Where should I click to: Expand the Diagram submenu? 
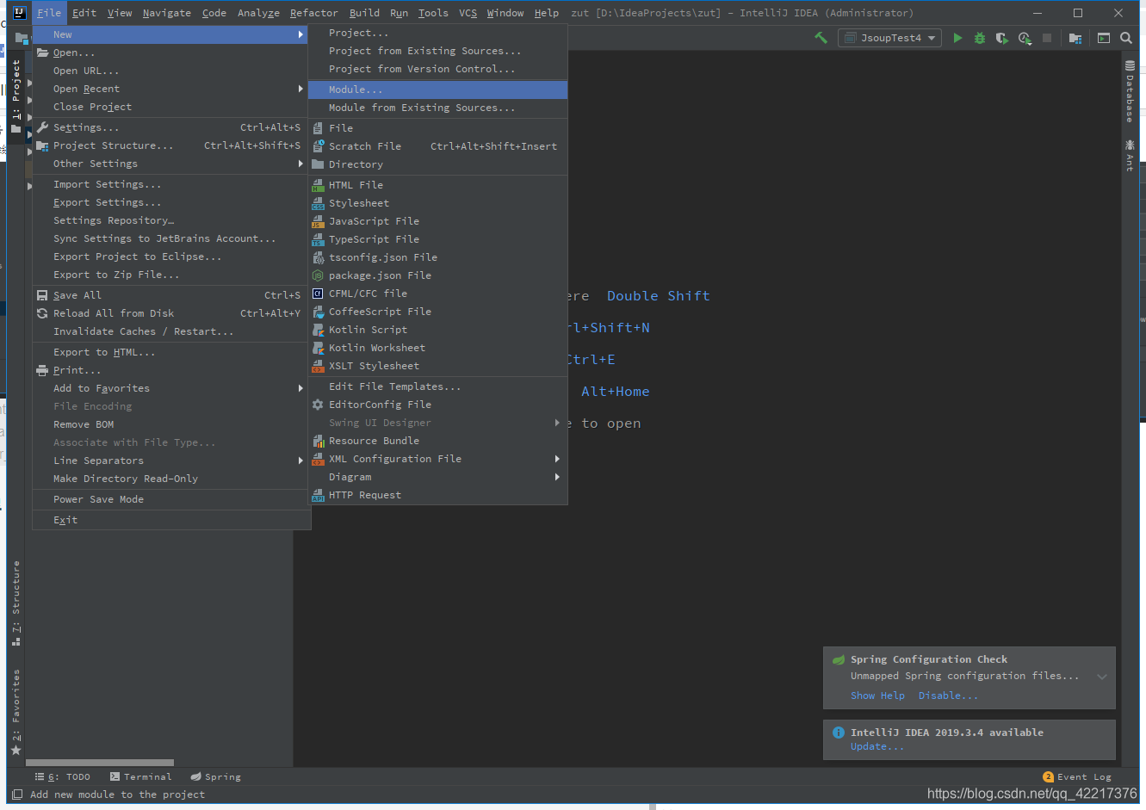(x=438, y=477)
